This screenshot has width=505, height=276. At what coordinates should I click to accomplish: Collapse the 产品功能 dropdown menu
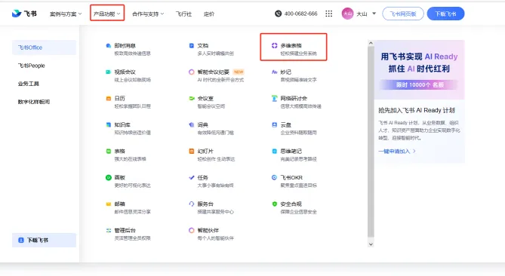pos(107,14)
